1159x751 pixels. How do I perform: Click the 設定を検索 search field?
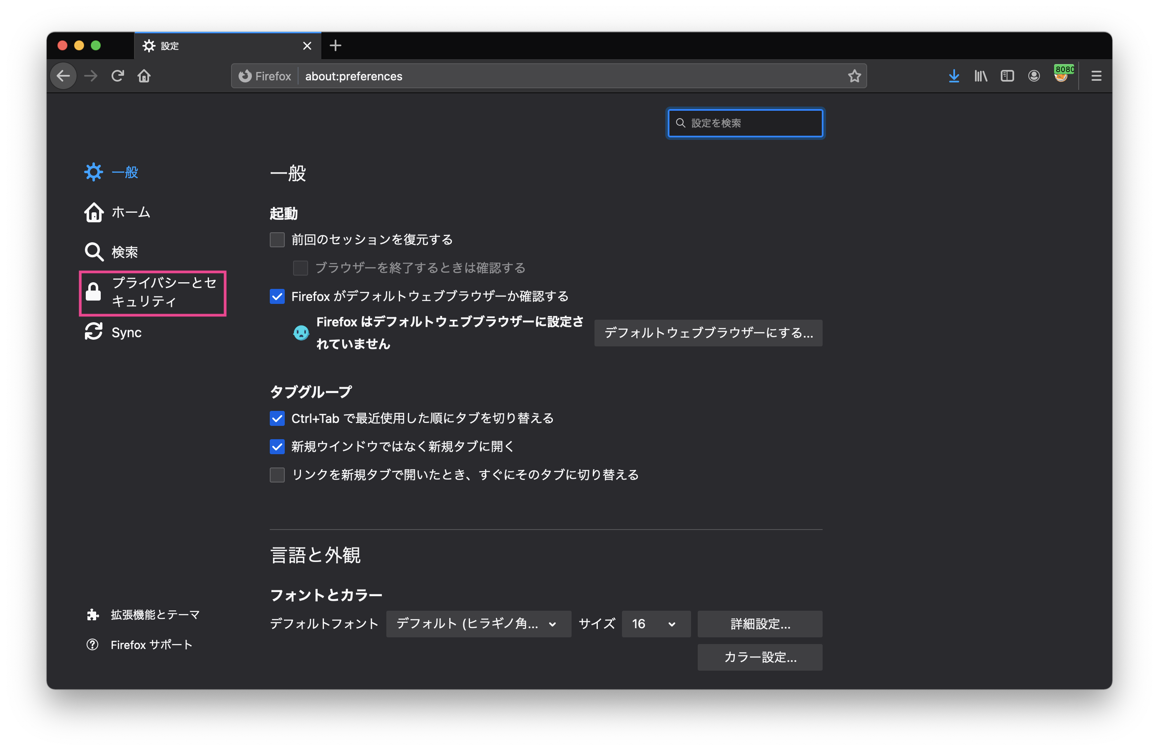pos(745,123)
